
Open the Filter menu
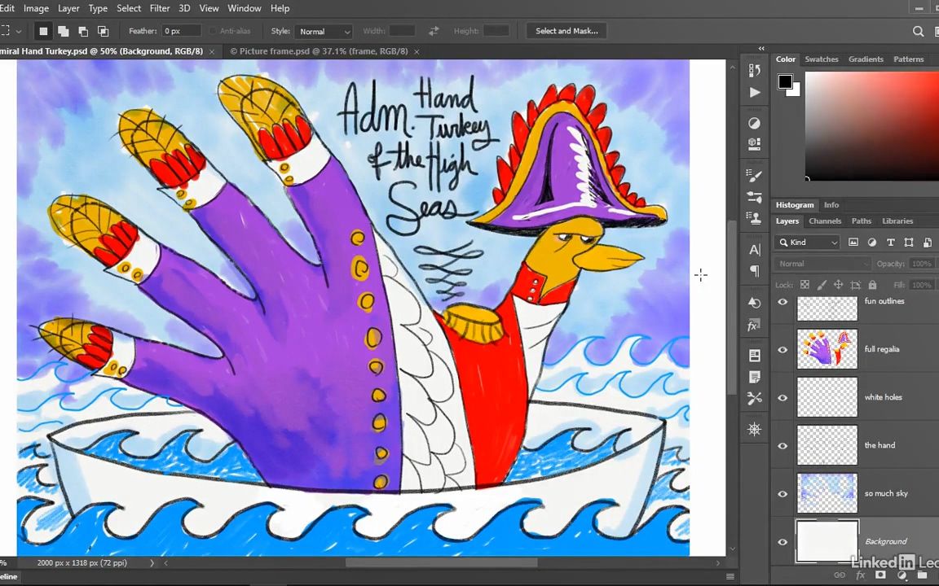point(159,8)
